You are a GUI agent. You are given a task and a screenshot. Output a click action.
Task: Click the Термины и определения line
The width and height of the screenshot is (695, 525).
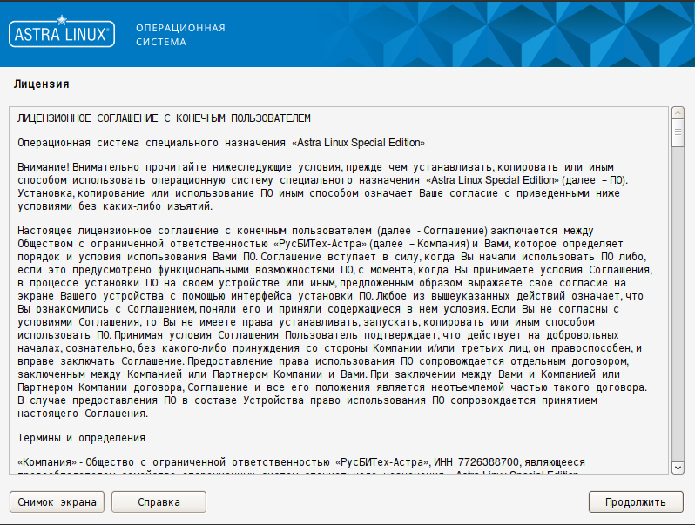[x=82, y=438]
